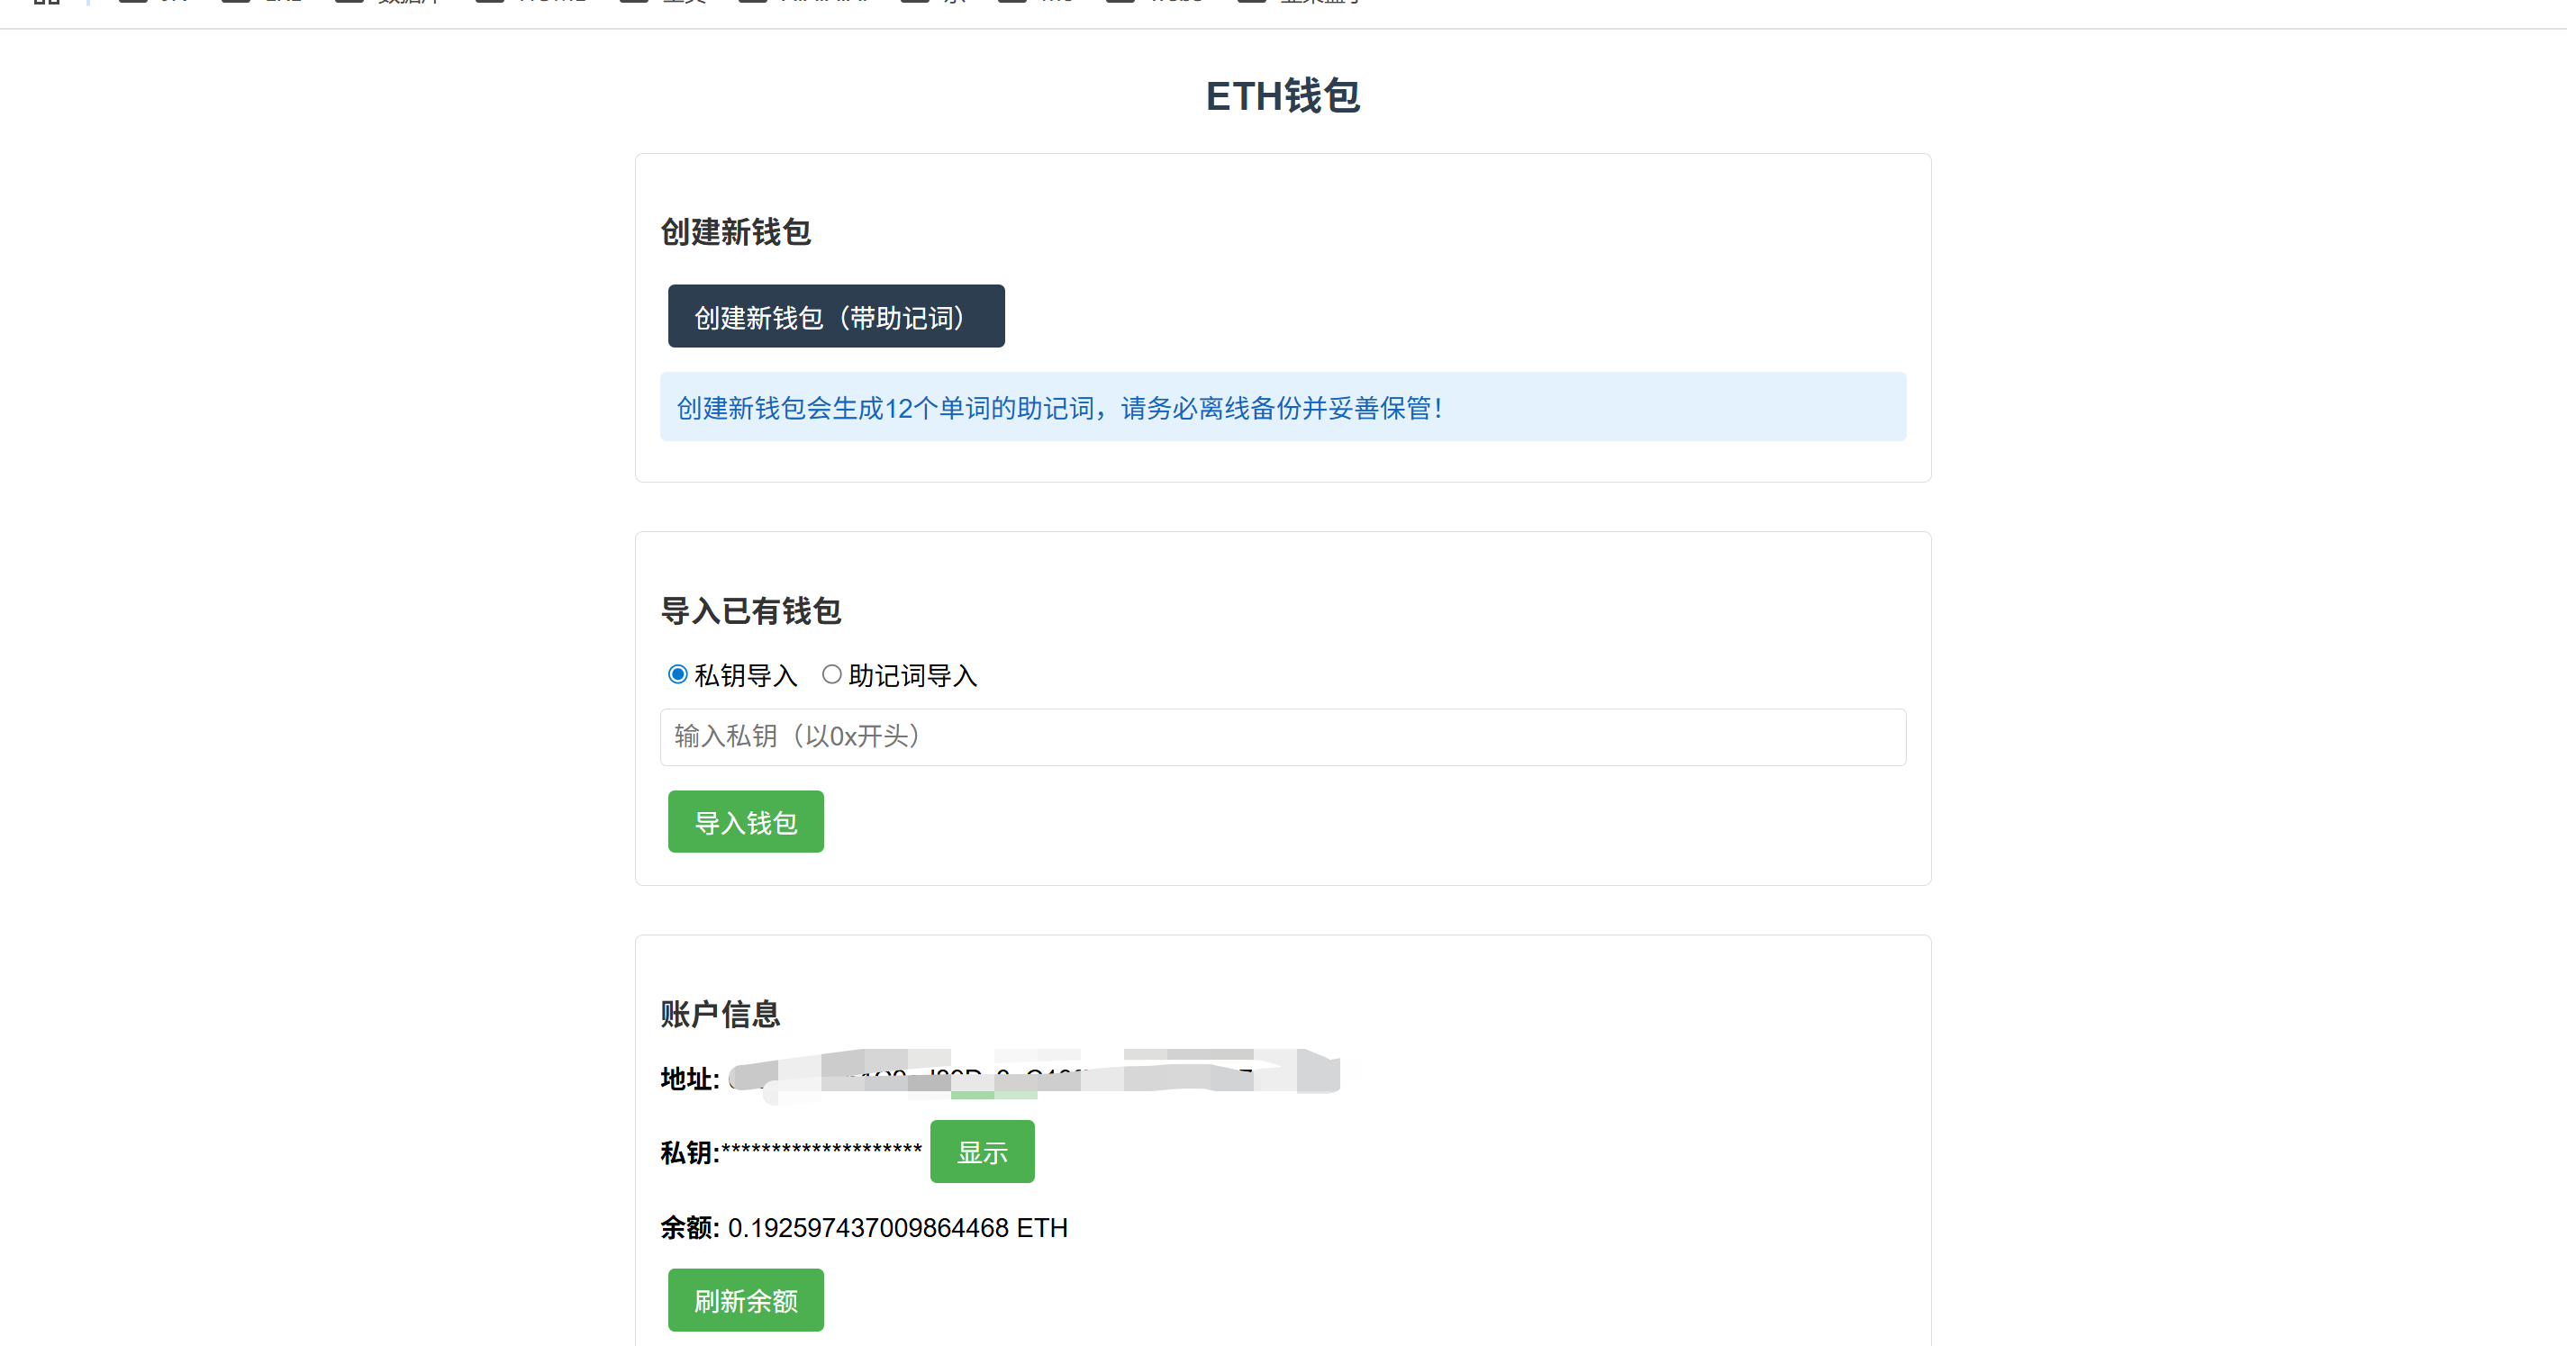The image size is (2567, 1346).
Task: Click the ETH钱包 page title
Action: click(x=1283, y=95)
